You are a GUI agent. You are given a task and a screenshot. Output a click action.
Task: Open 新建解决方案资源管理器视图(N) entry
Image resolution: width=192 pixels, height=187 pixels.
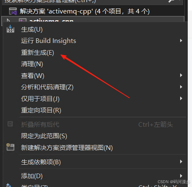pyautogui.click(x=67, y=148)
